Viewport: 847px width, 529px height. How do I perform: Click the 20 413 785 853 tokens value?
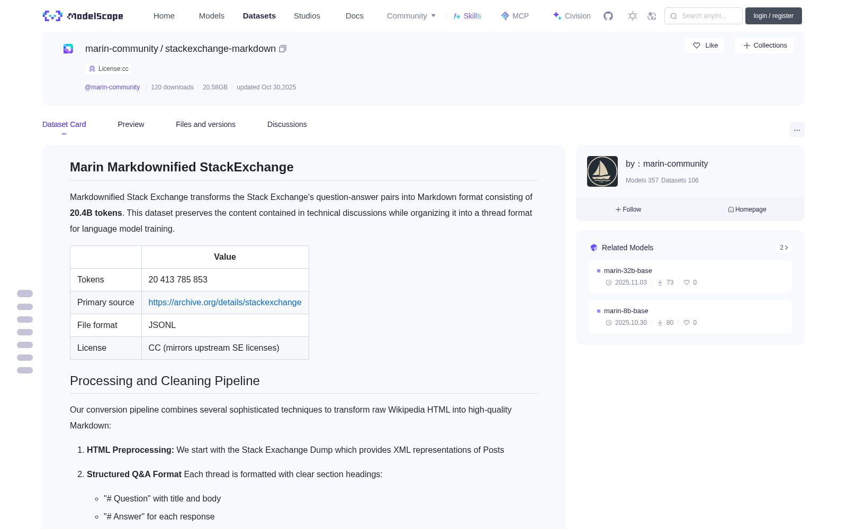coord(178,279)
